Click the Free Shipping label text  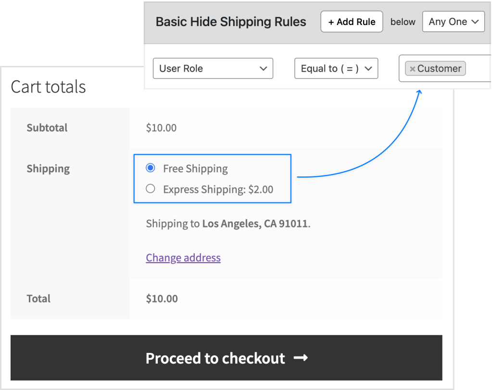click(x=195, y=169)
